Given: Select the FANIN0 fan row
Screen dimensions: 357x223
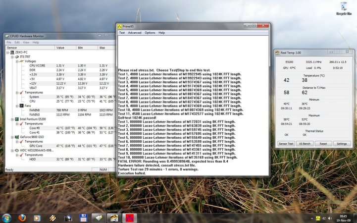Looking at the screenshot, I should [60, 110].
